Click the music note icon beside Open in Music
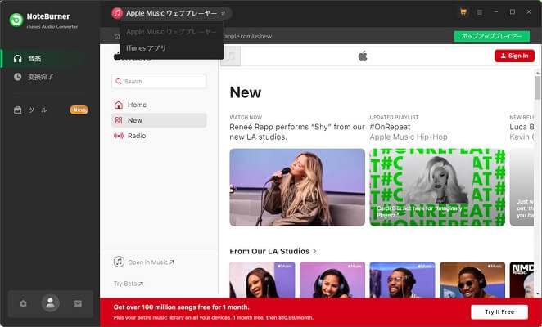Screen dimensions: 542x327 click(x=119, y=262)
